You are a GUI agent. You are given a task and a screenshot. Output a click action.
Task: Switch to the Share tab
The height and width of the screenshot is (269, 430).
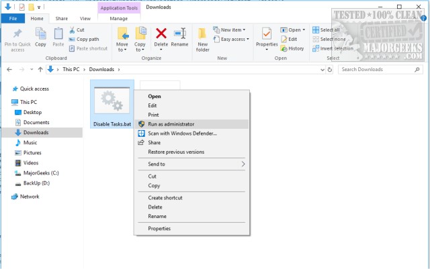click(61, 18)
